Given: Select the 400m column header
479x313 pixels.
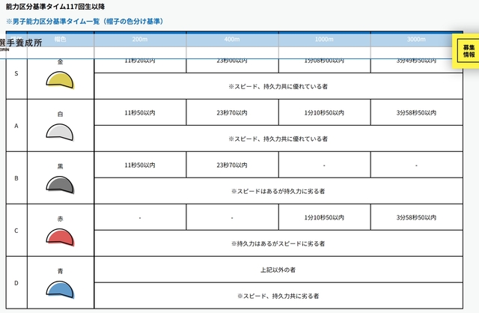Looking at the screenshot, I should pyautogui.click(x=231, y=38).
